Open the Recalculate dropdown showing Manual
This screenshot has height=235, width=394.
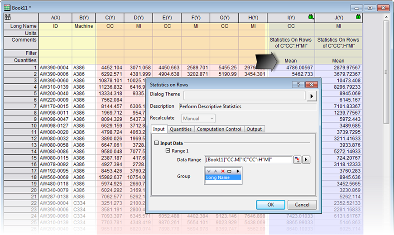click(x=198, y=118)
